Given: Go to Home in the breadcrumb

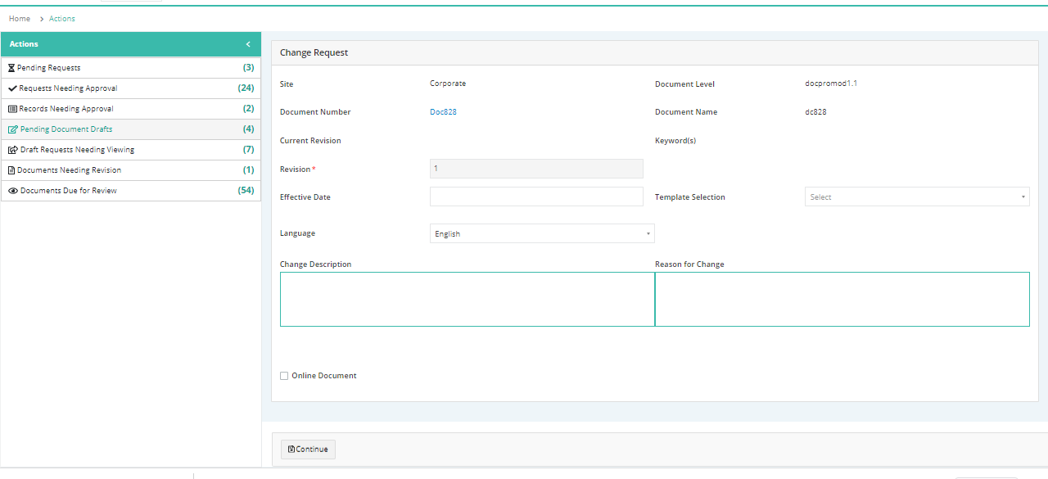Looking at the screenshot, I should click(x=20, y=19).
